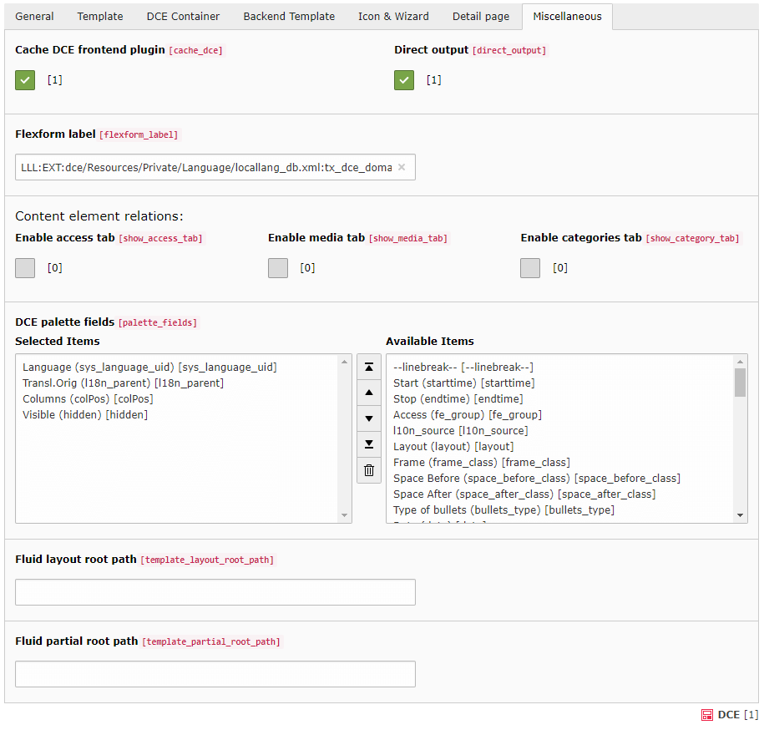Select Language (sys_language_uid) in Selected Items
The image size is (764, 730).
tap(149, 368)
